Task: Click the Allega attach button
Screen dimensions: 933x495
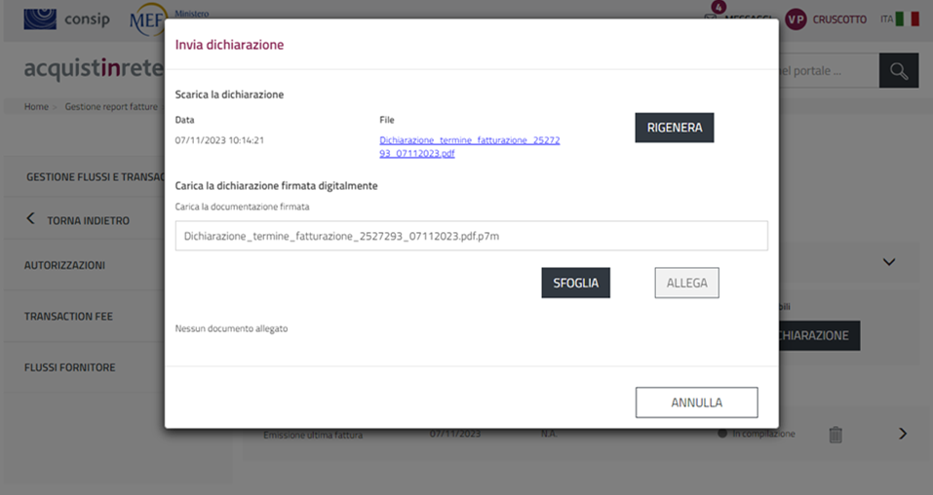Action: tap(686, 283)
